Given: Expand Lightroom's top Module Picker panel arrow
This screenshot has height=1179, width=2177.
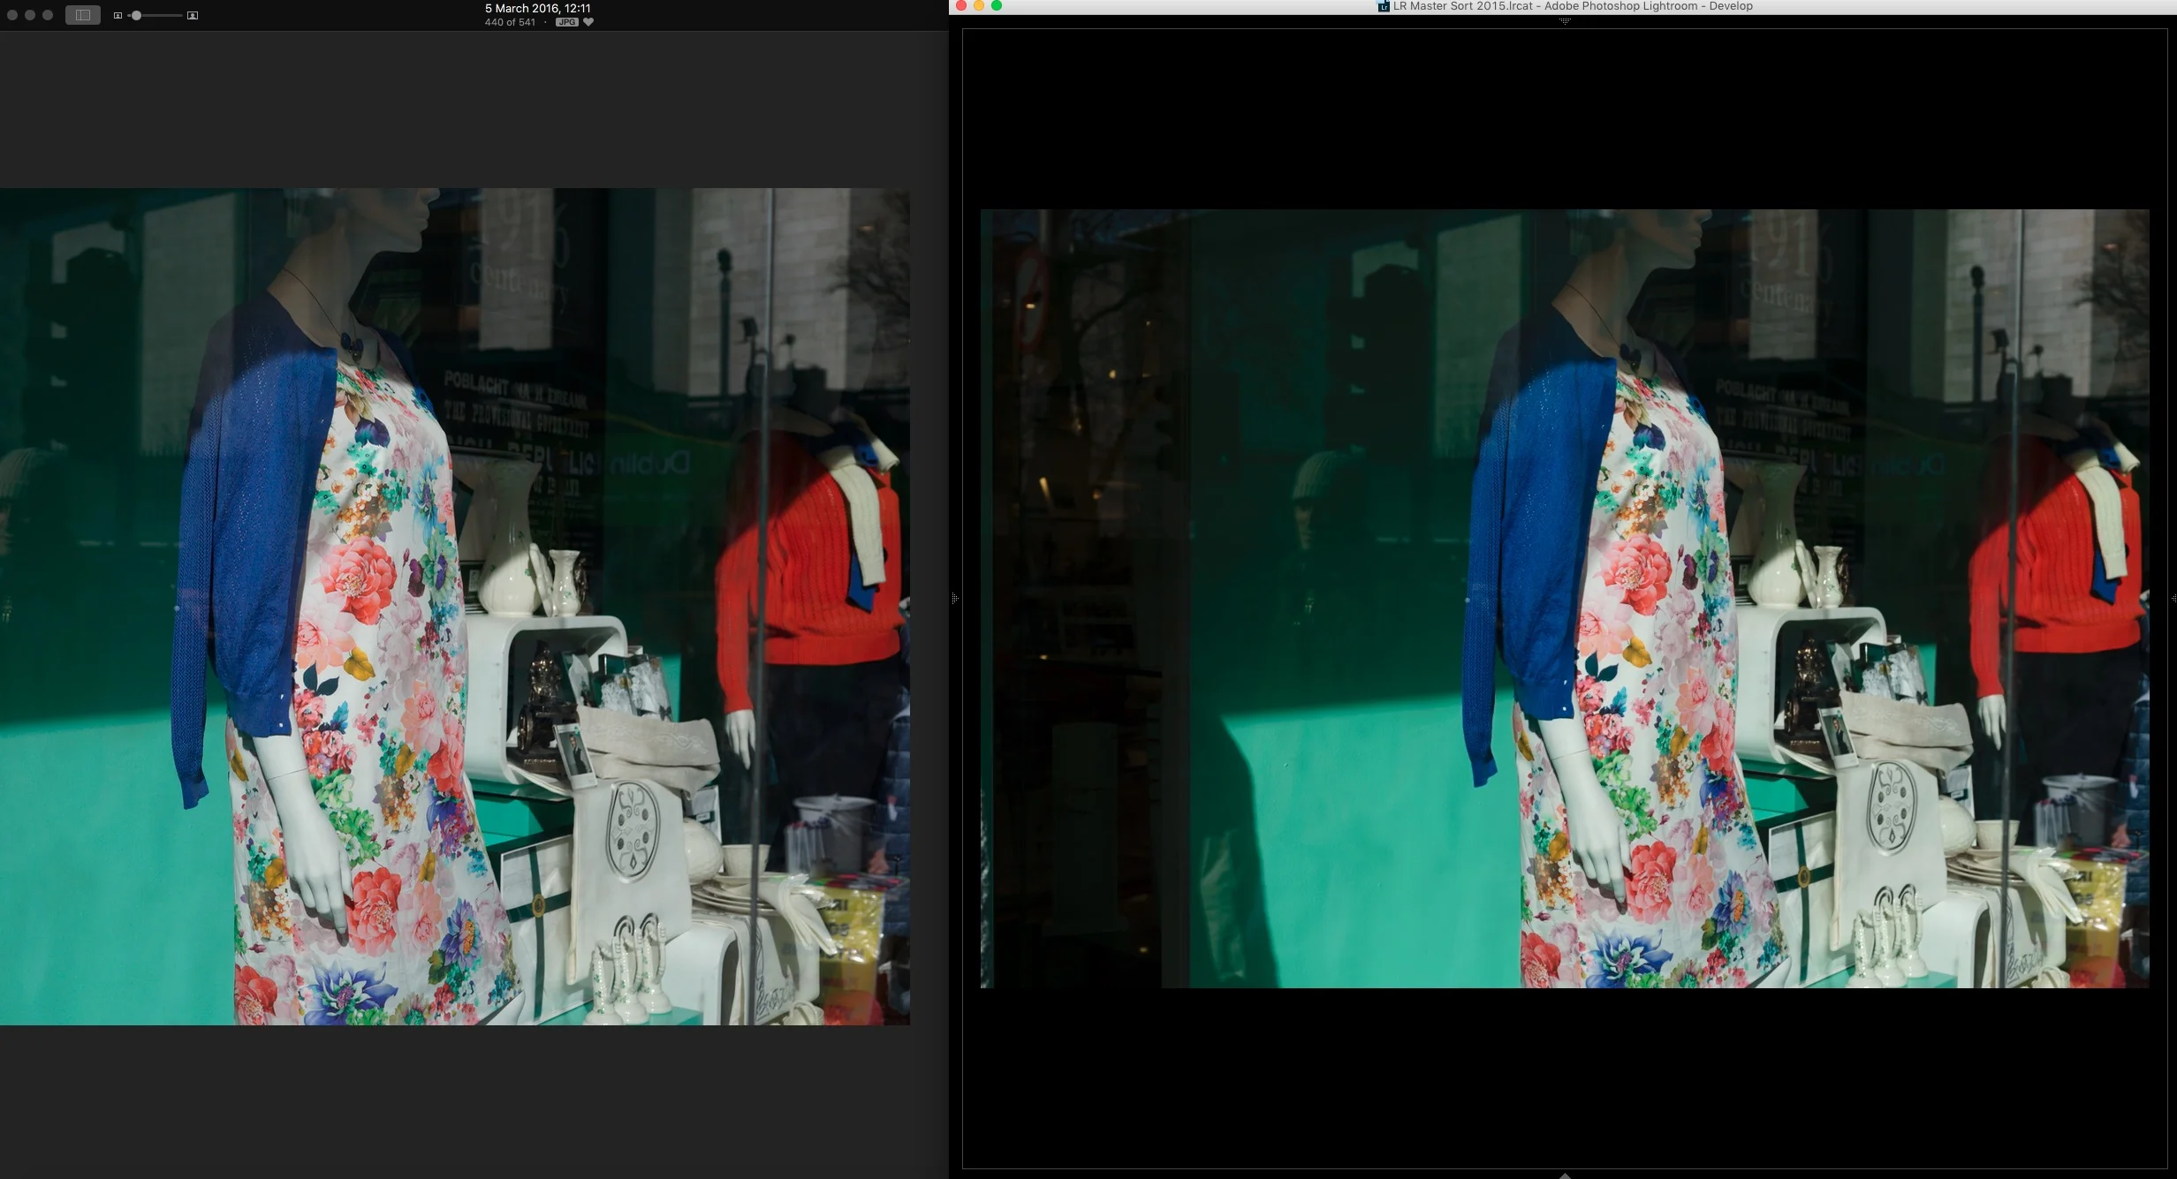Looking at the screenshot, I should (x=1565, y=21).
